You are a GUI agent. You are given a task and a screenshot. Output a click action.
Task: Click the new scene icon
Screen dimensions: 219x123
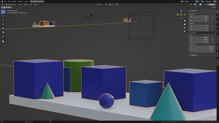click(197, 2)
